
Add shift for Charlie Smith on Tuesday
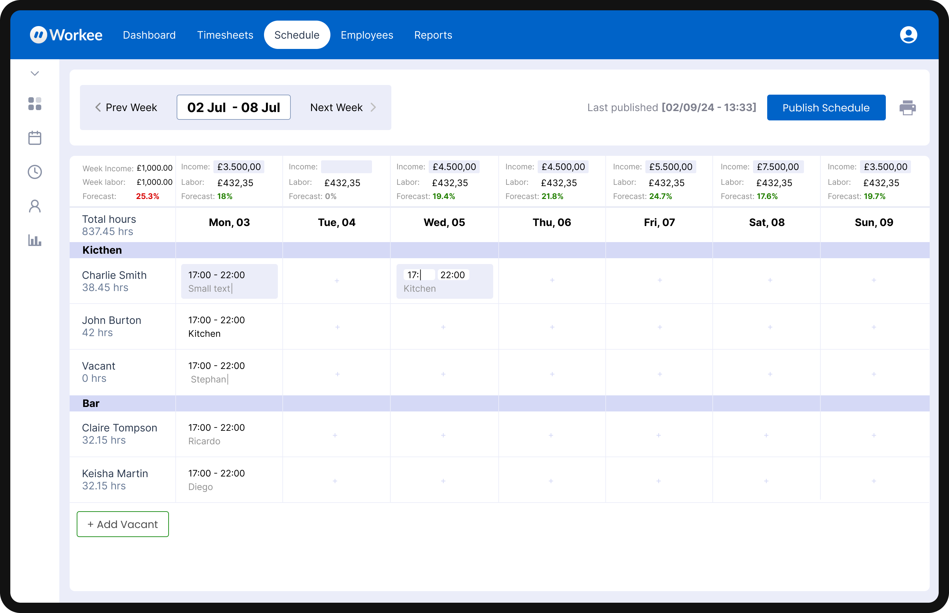(337, 281)
